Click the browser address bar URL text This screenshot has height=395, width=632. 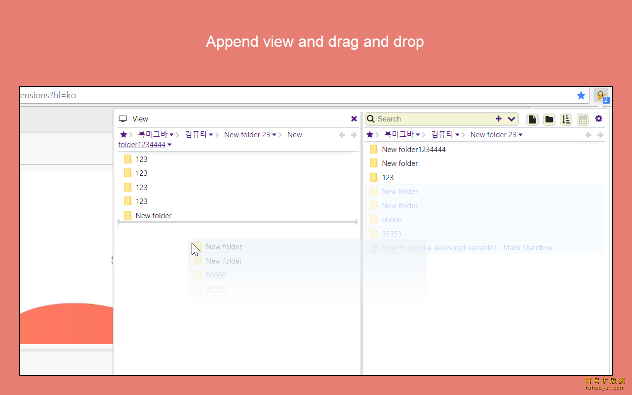[x=48, y=95]
